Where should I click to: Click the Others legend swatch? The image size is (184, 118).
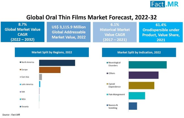(107, 73)
